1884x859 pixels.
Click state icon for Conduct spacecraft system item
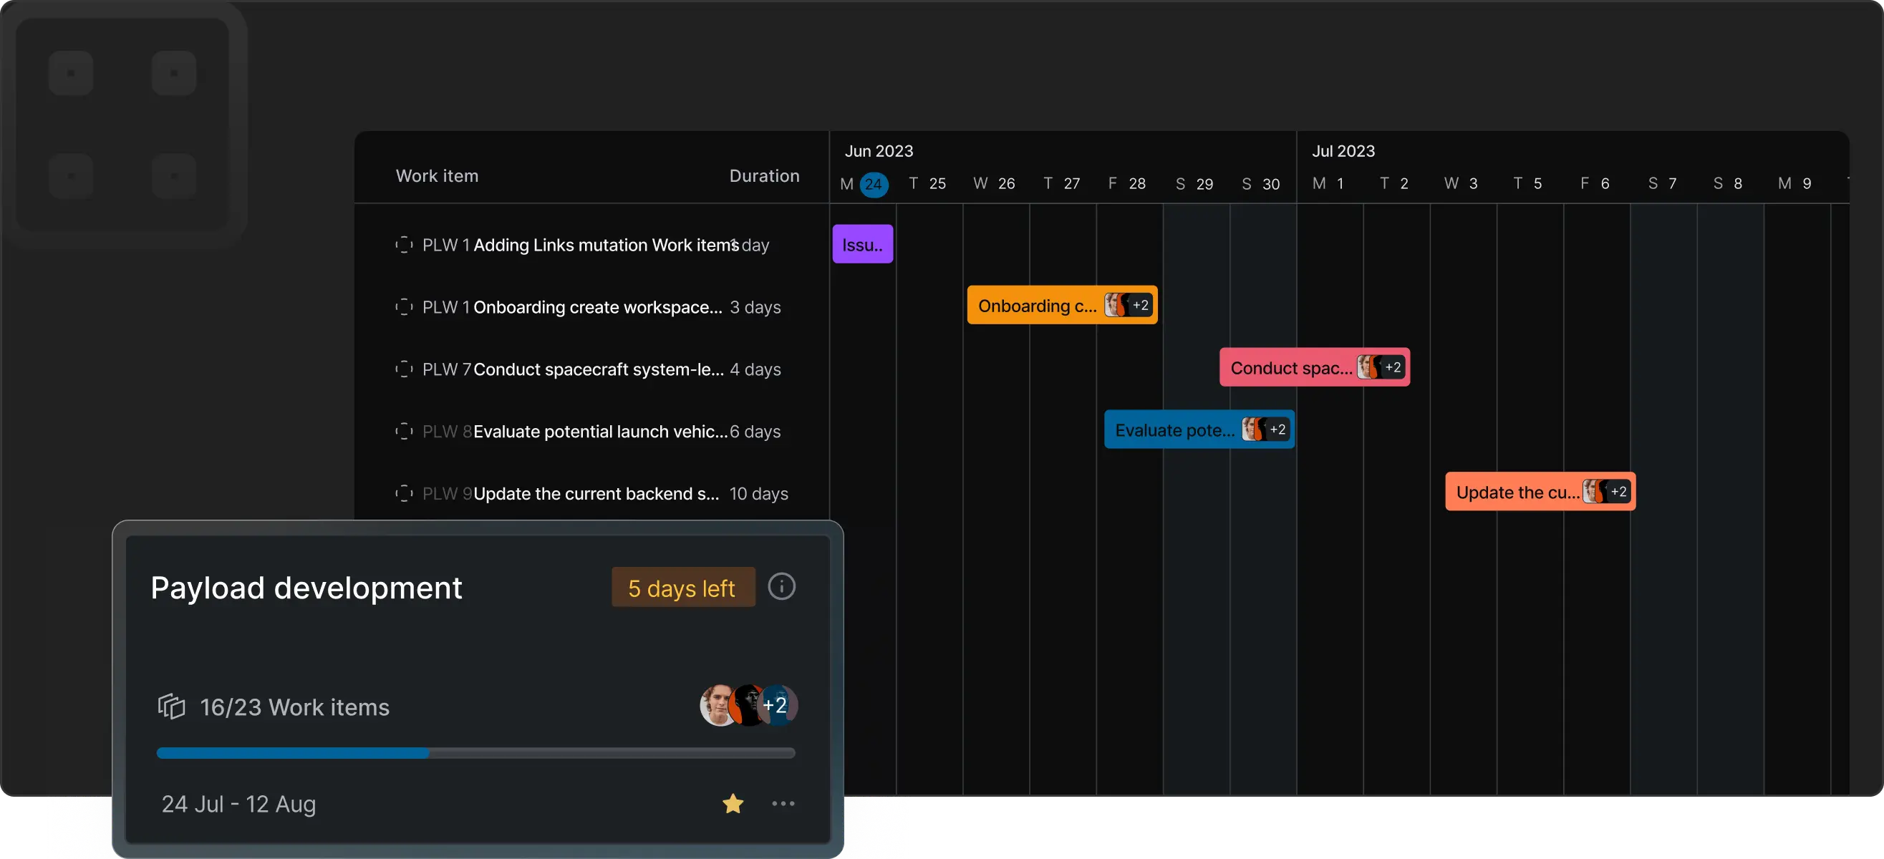coord(404,369)
